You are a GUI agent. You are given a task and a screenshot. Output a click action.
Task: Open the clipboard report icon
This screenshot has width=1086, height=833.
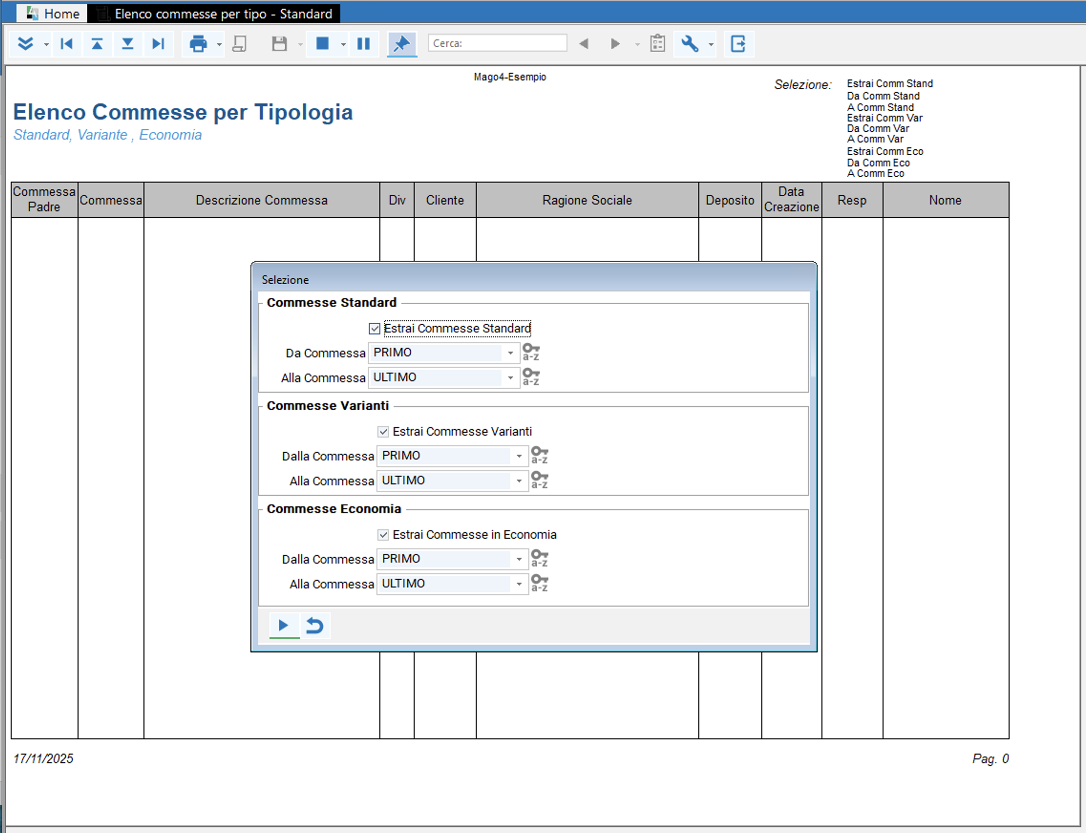pyautogui.click(x=658, y=43)
